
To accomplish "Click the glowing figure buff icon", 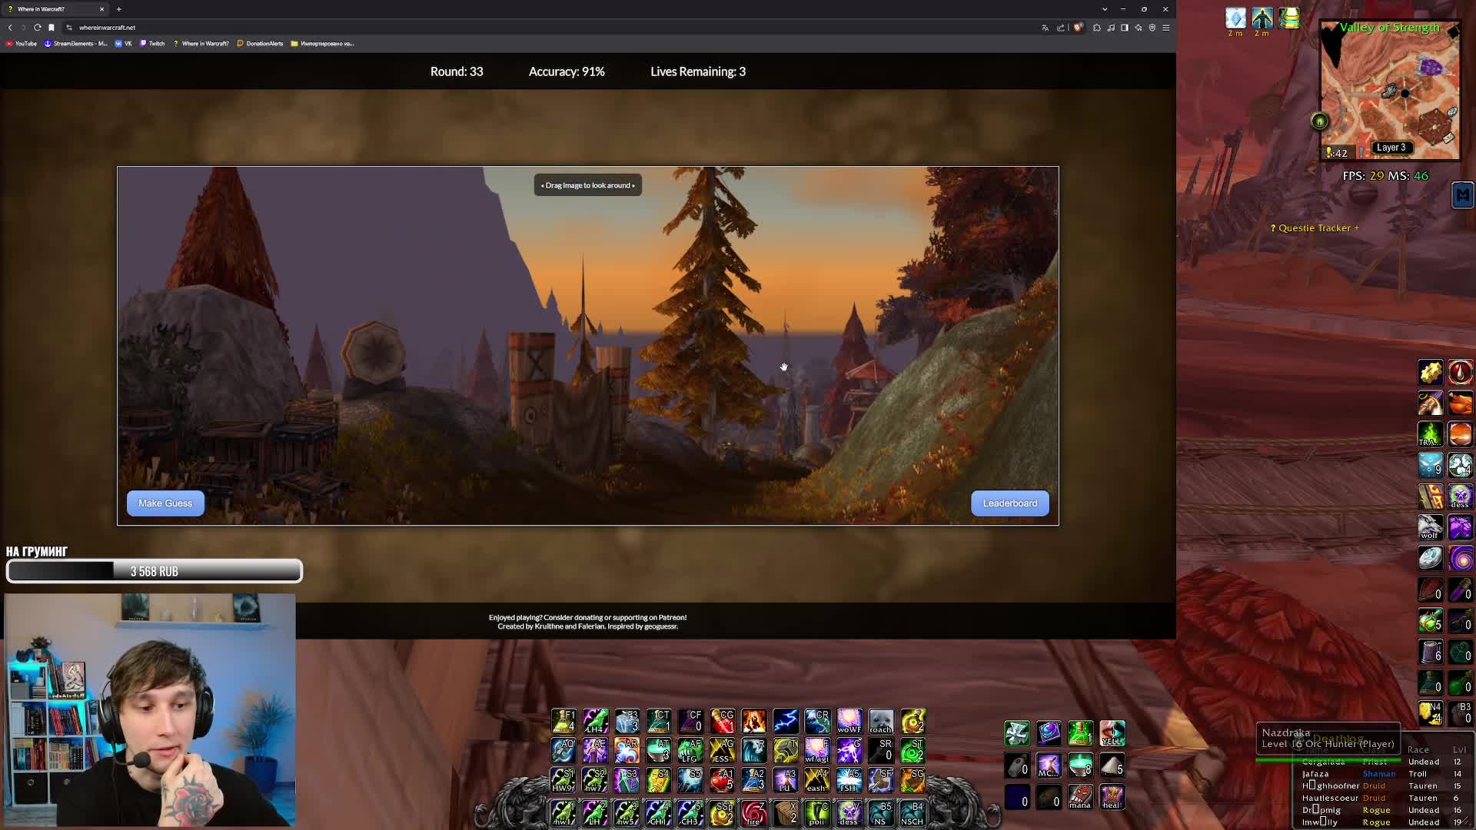I will click(1262, 18).
